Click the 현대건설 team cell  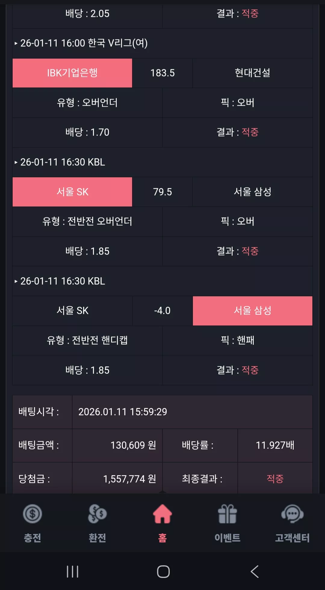[252, 73]
